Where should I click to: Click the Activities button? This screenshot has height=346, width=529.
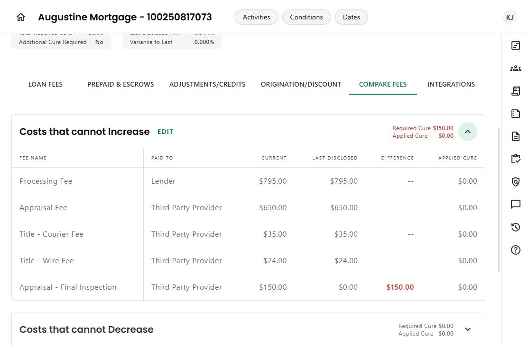pos(256,17)
